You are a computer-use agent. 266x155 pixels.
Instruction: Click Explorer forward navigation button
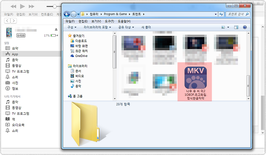pyautogui.click(x=74, y=14)
